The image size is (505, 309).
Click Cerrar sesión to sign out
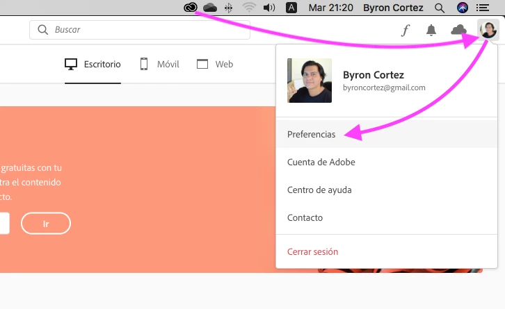(387, 251)
